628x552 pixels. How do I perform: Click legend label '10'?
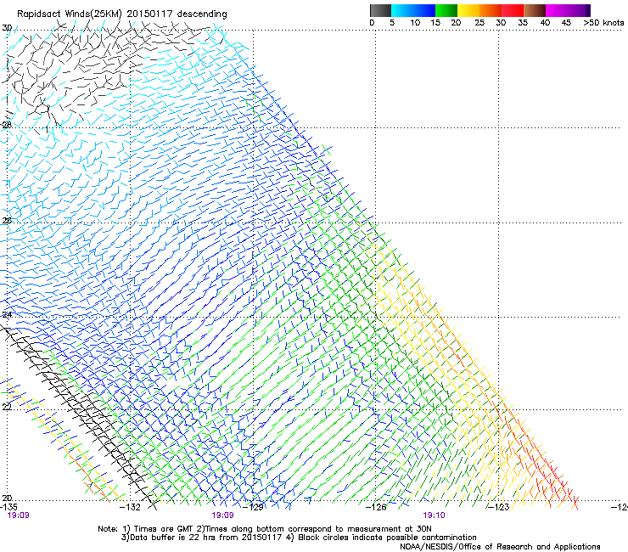point(415,23)
